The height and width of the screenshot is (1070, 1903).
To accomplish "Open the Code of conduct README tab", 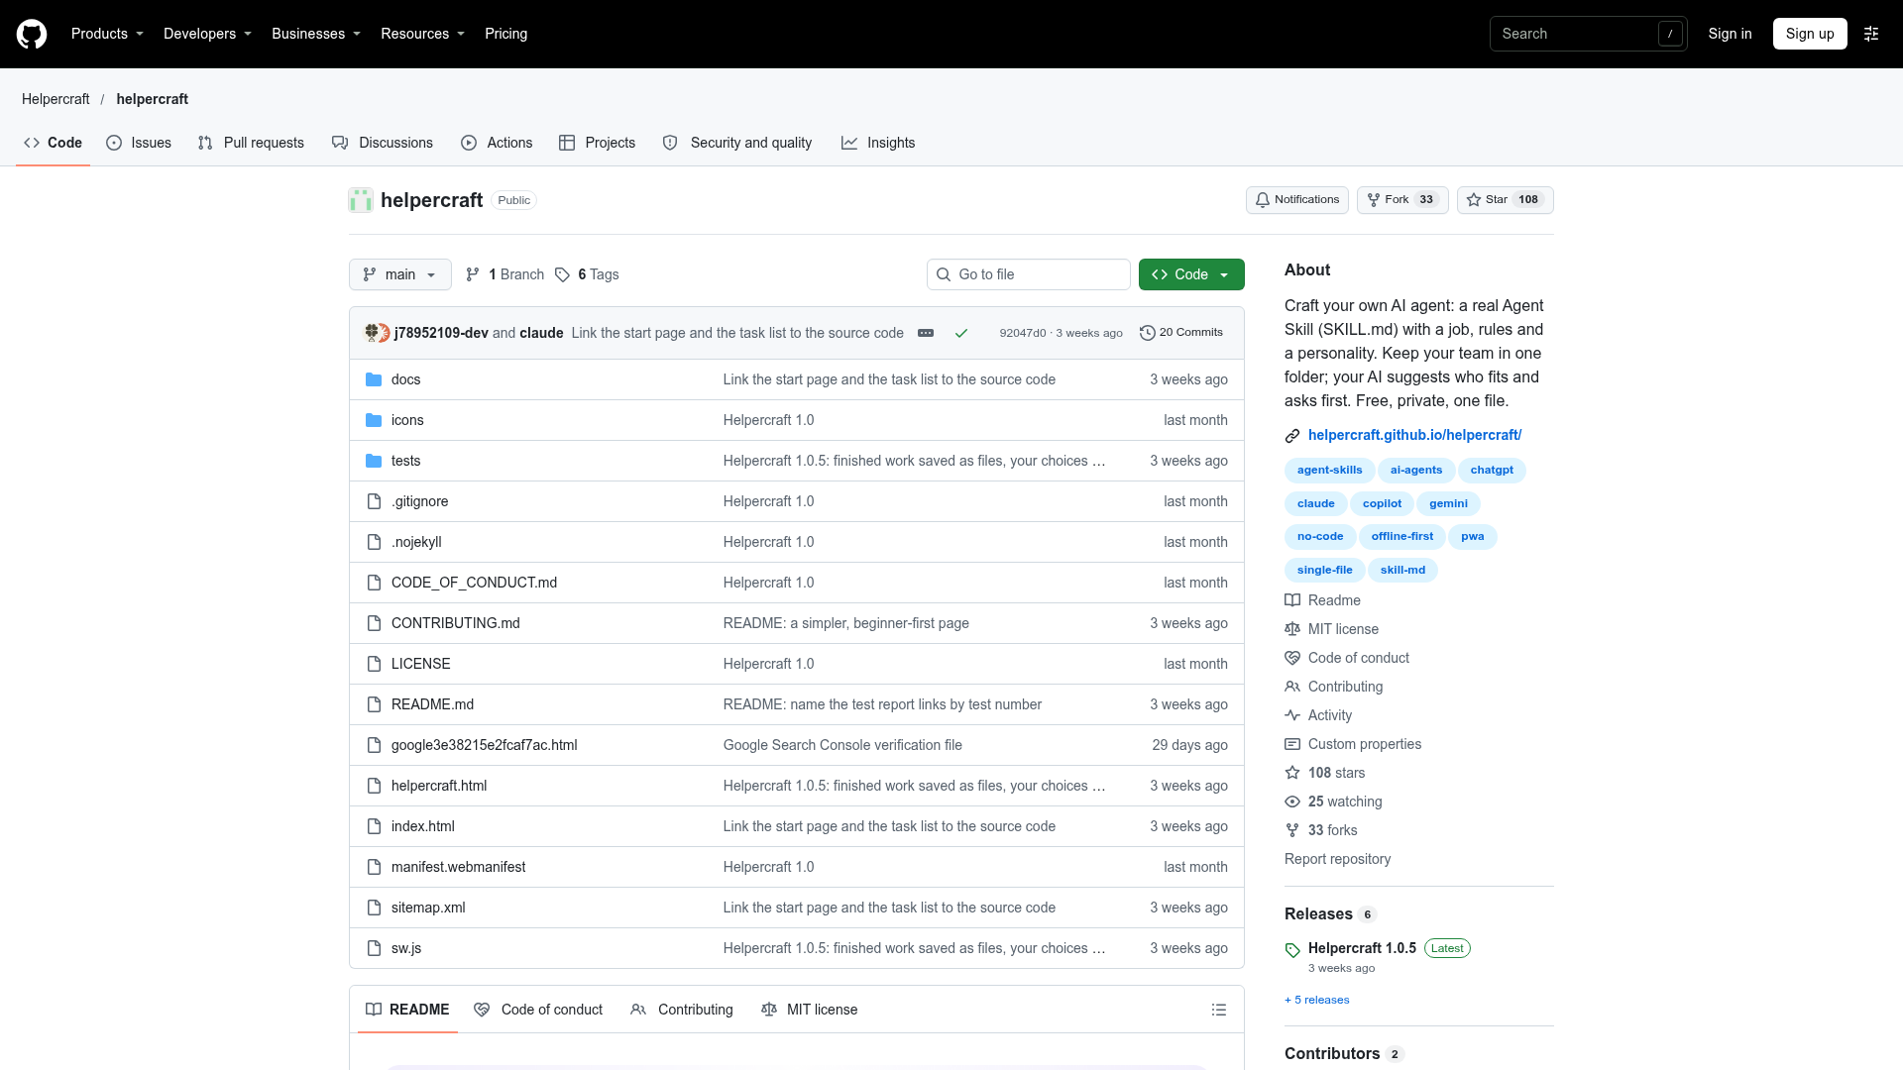I will 538,1010.
